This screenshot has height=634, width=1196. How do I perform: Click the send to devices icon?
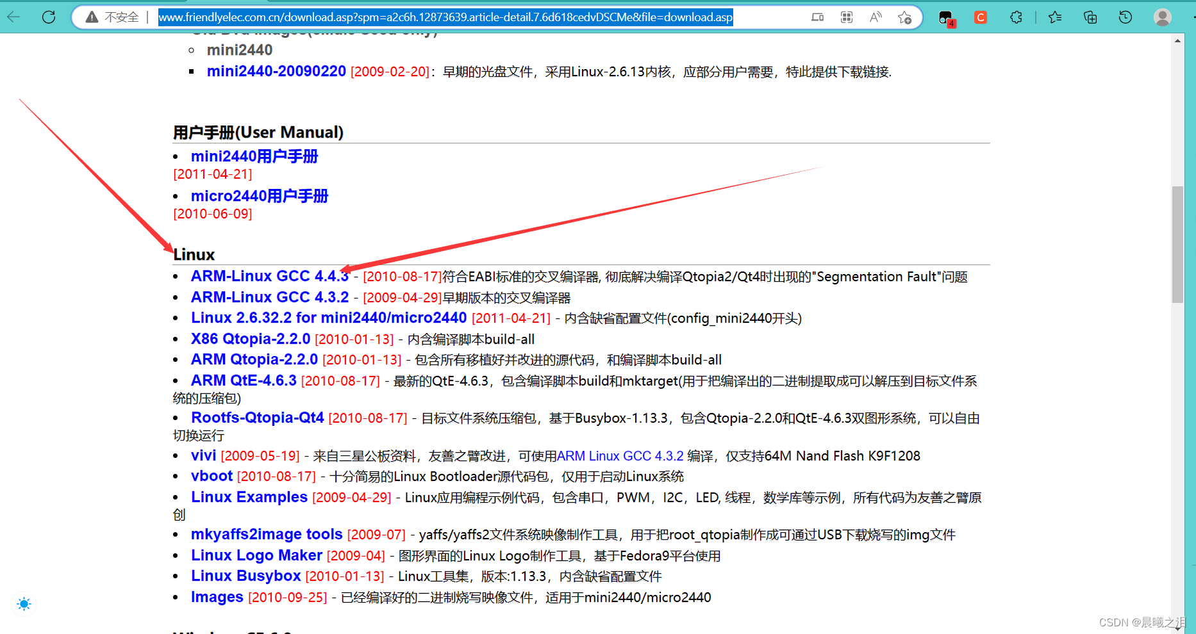click(817, 17)
